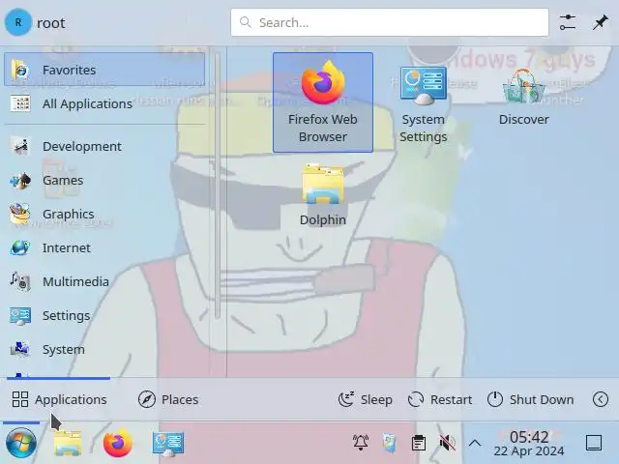Select the Favorites category
The width and height of the screenshot is (619, 464).
pos(104,70)
